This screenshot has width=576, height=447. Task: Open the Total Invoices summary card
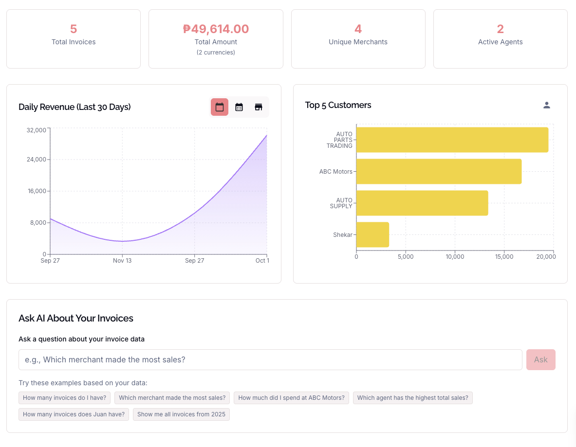coord(74,38)
